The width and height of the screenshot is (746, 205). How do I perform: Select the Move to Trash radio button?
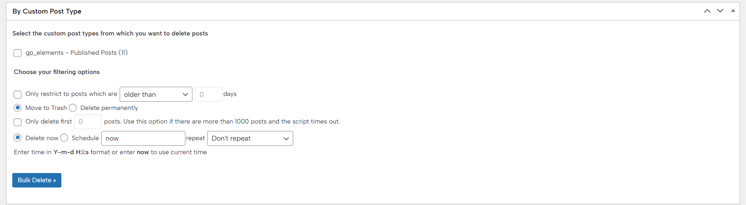[x=18, y=108]
